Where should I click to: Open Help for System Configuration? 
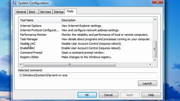[x=151, y=95]
